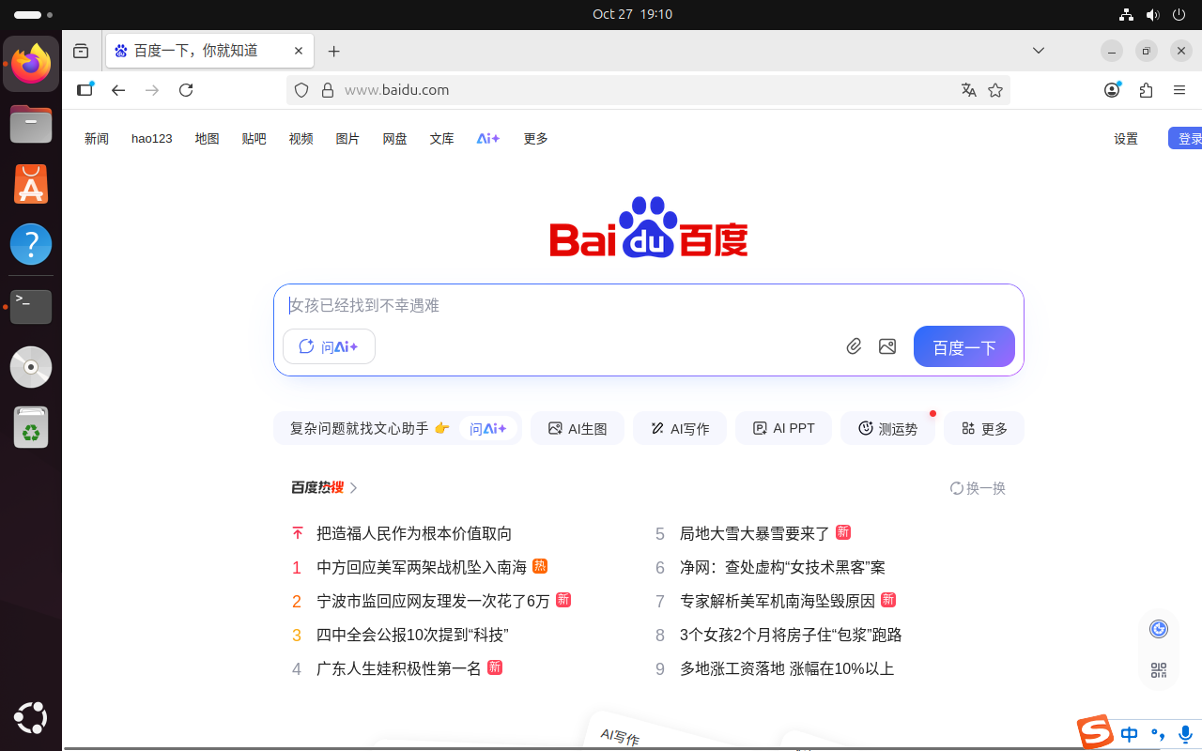The width and height of the screenshot is (1202, 751).
Task: Open a new tab with plus
Action: click(x=333, y=51)
